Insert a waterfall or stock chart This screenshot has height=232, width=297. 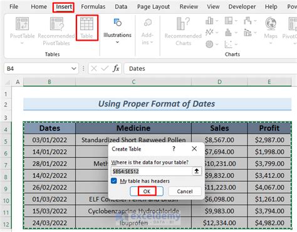[247, 21]
